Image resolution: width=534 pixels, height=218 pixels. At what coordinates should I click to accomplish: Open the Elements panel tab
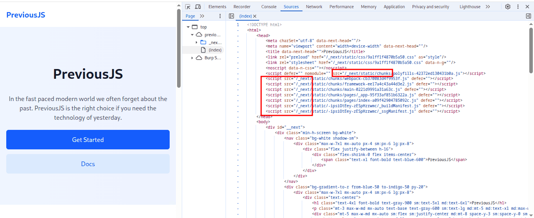coord(217,7)
